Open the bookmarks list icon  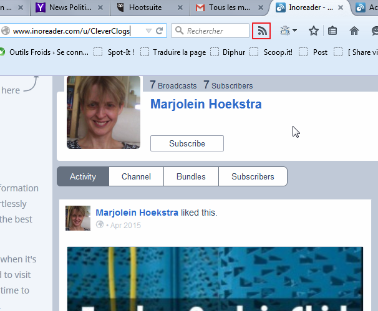(x=332, y=31)
